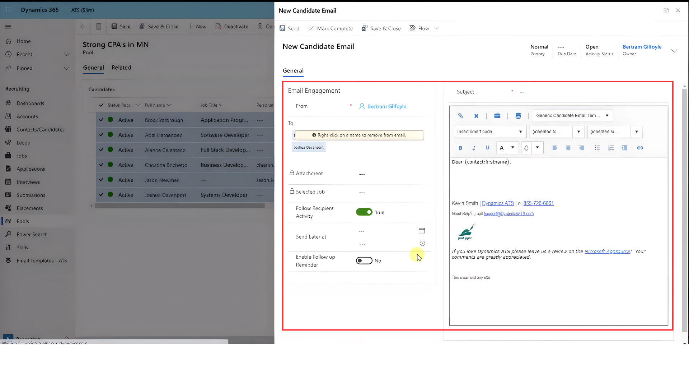Viewport: 689px width, 388px height.
Task: Open the Dynamics ATS link in signature
Action: (498, 203)
